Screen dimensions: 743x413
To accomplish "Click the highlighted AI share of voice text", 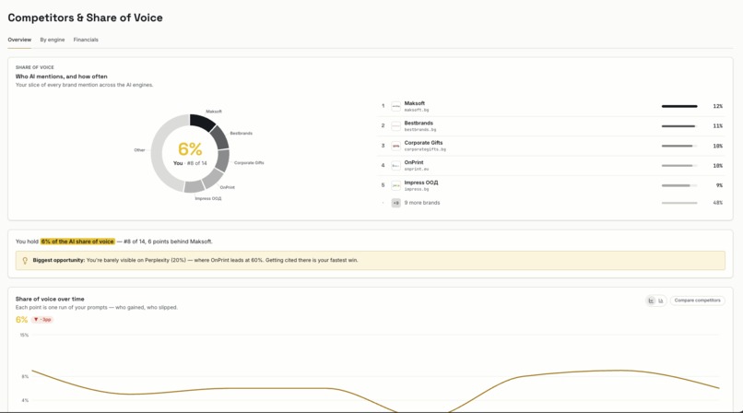I will click(77, 242).
